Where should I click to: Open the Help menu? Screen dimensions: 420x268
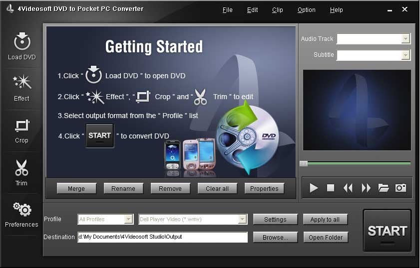(x=337, y=10)
